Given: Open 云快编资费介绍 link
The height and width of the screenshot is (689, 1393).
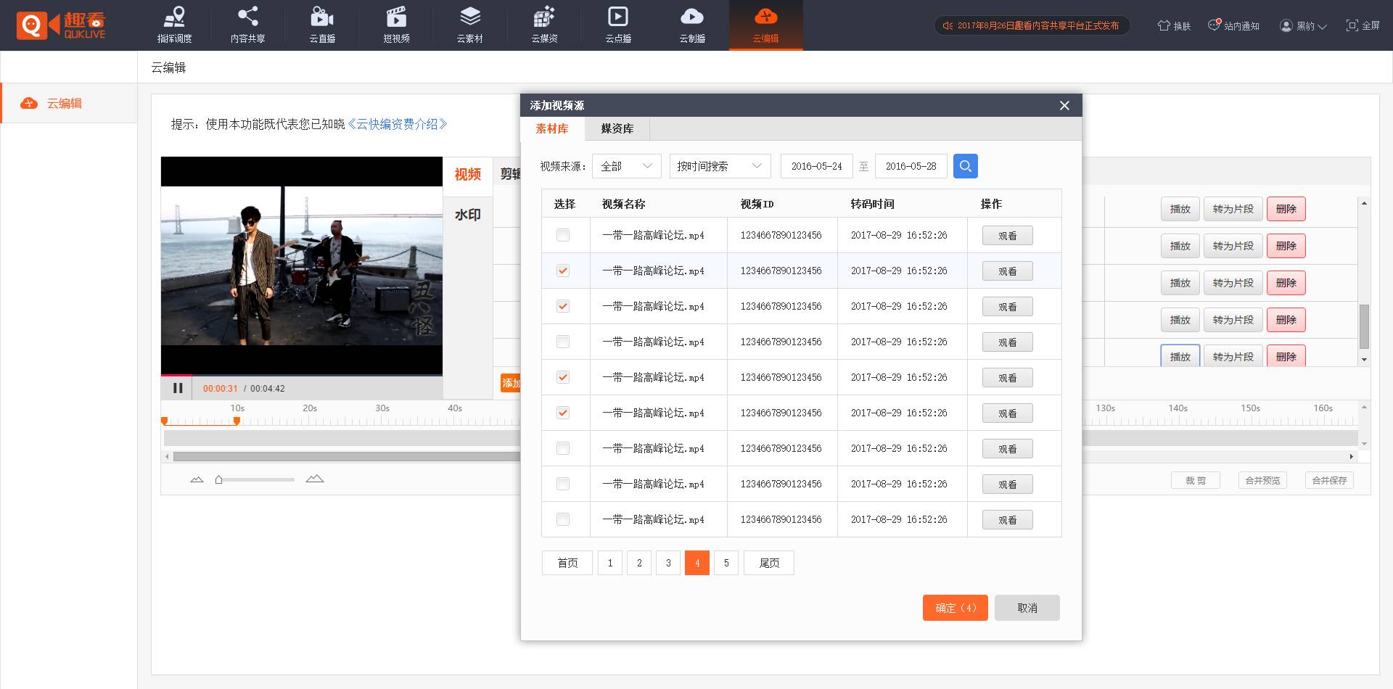Looking at the screenshot, I should [x=398, y=124].
